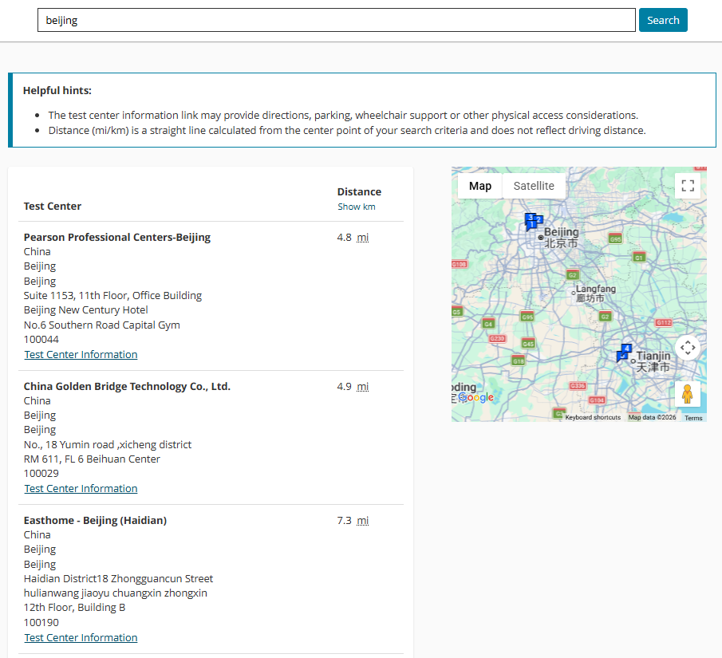Click postal code 100029
Screen dimensions: 722x658
pyautogui.click(x=41, y=473)
